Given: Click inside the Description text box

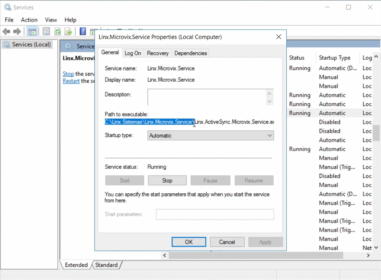Looking at the screenshot, I should click(207, 97).
